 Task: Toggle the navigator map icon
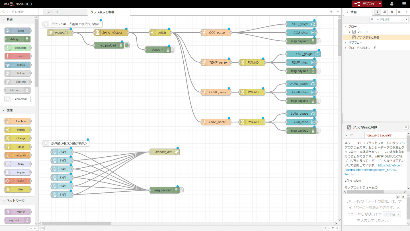[x=324, y=228]
